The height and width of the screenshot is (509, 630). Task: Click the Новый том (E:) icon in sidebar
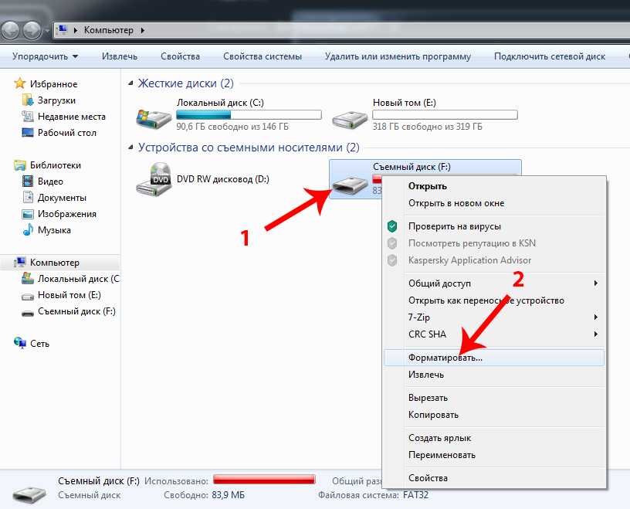(28, 297)
